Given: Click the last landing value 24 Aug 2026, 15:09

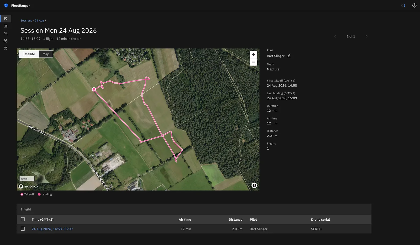Looking at the screenshot, I should pyautogui.click(x=282, y=98).
